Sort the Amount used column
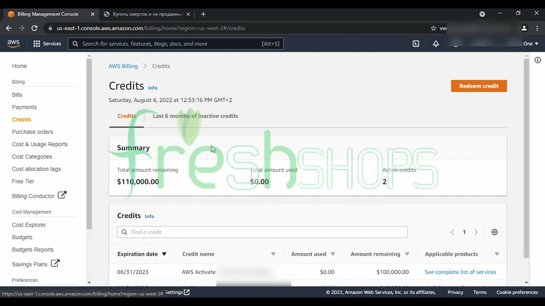Screen dimensions: 545x306 coord(333,254)
